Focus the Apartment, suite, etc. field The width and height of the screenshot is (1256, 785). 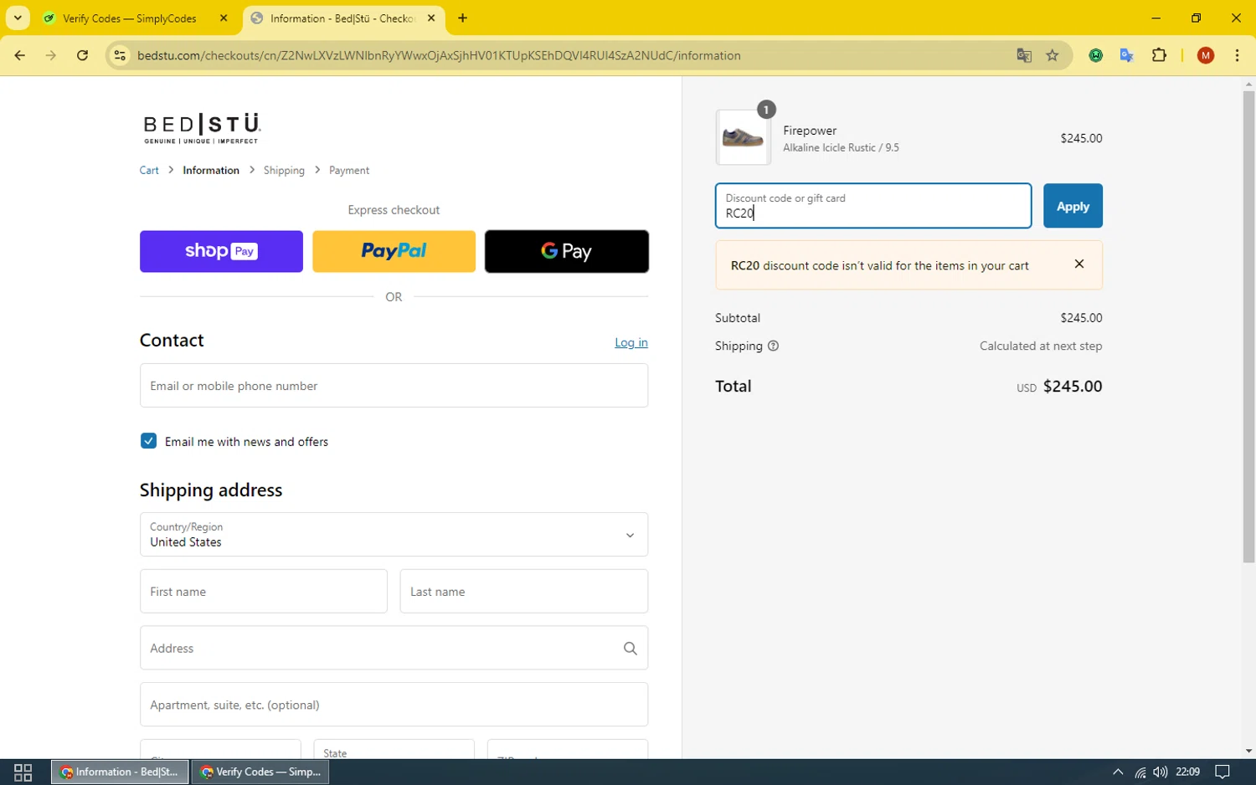point(394,705)
